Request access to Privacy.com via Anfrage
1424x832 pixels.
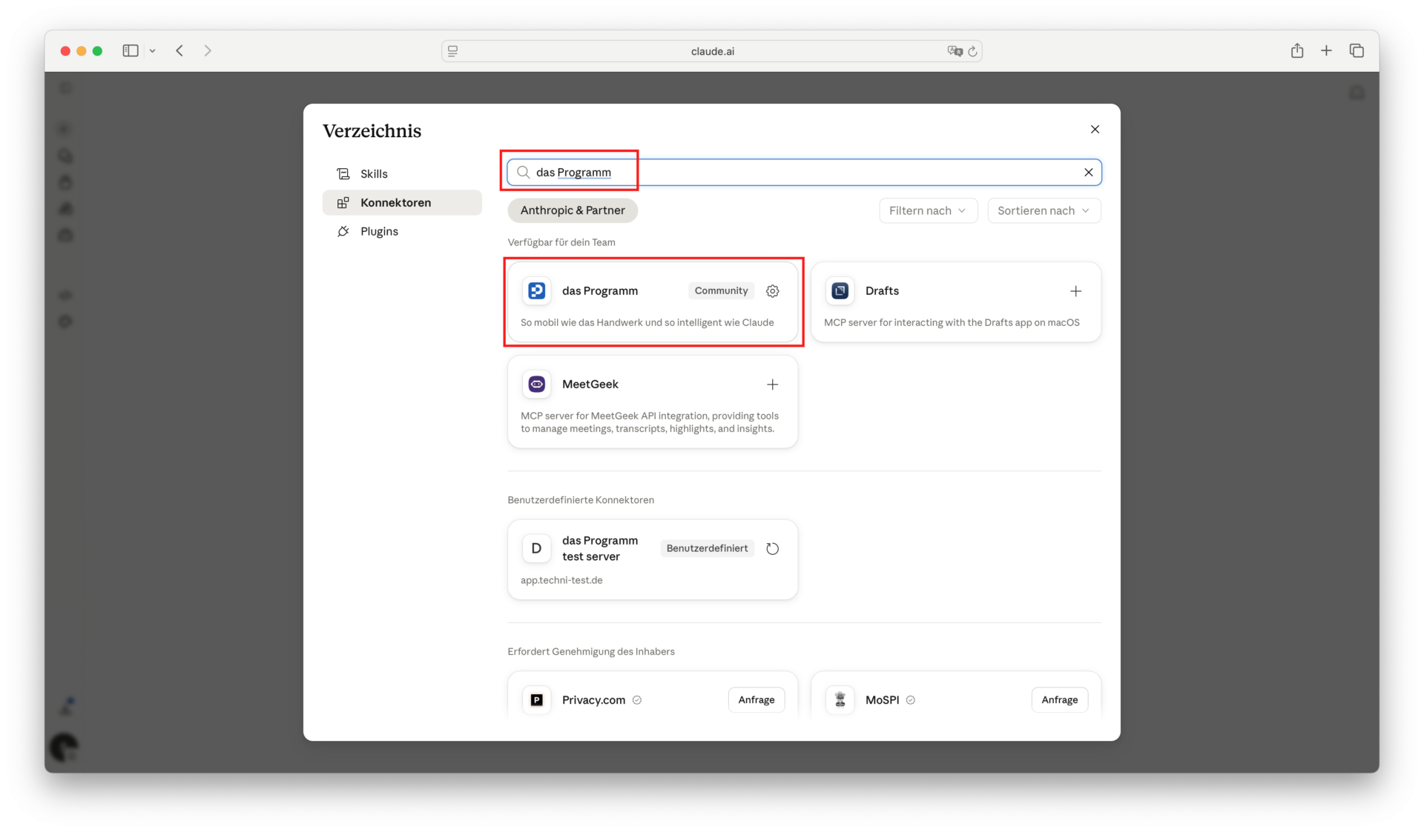(756, 700)
